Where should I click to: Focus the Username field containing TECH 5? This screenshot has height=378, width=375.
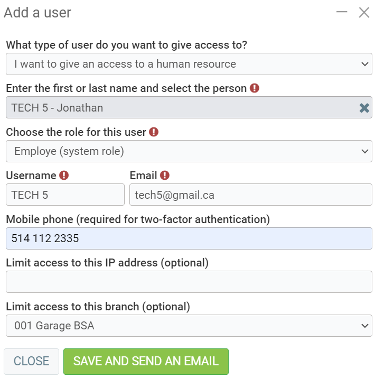[65, 195]
